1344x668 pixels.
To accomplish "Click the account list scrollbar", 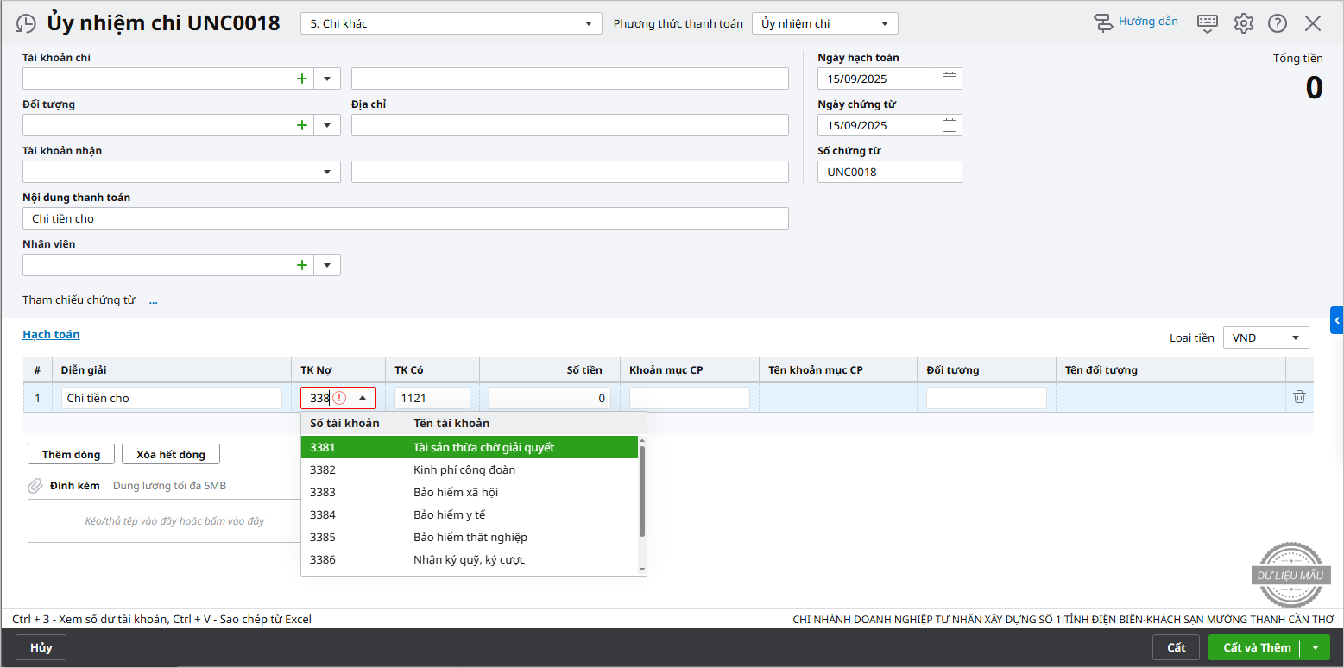I will point(641,492).
